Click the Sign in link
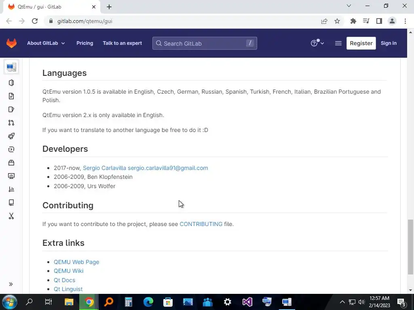 click(389, 43)
